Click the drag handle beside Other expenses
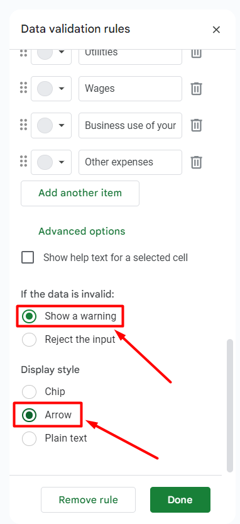The height and width of the screenshot is (524, 240). click(23, 161)
